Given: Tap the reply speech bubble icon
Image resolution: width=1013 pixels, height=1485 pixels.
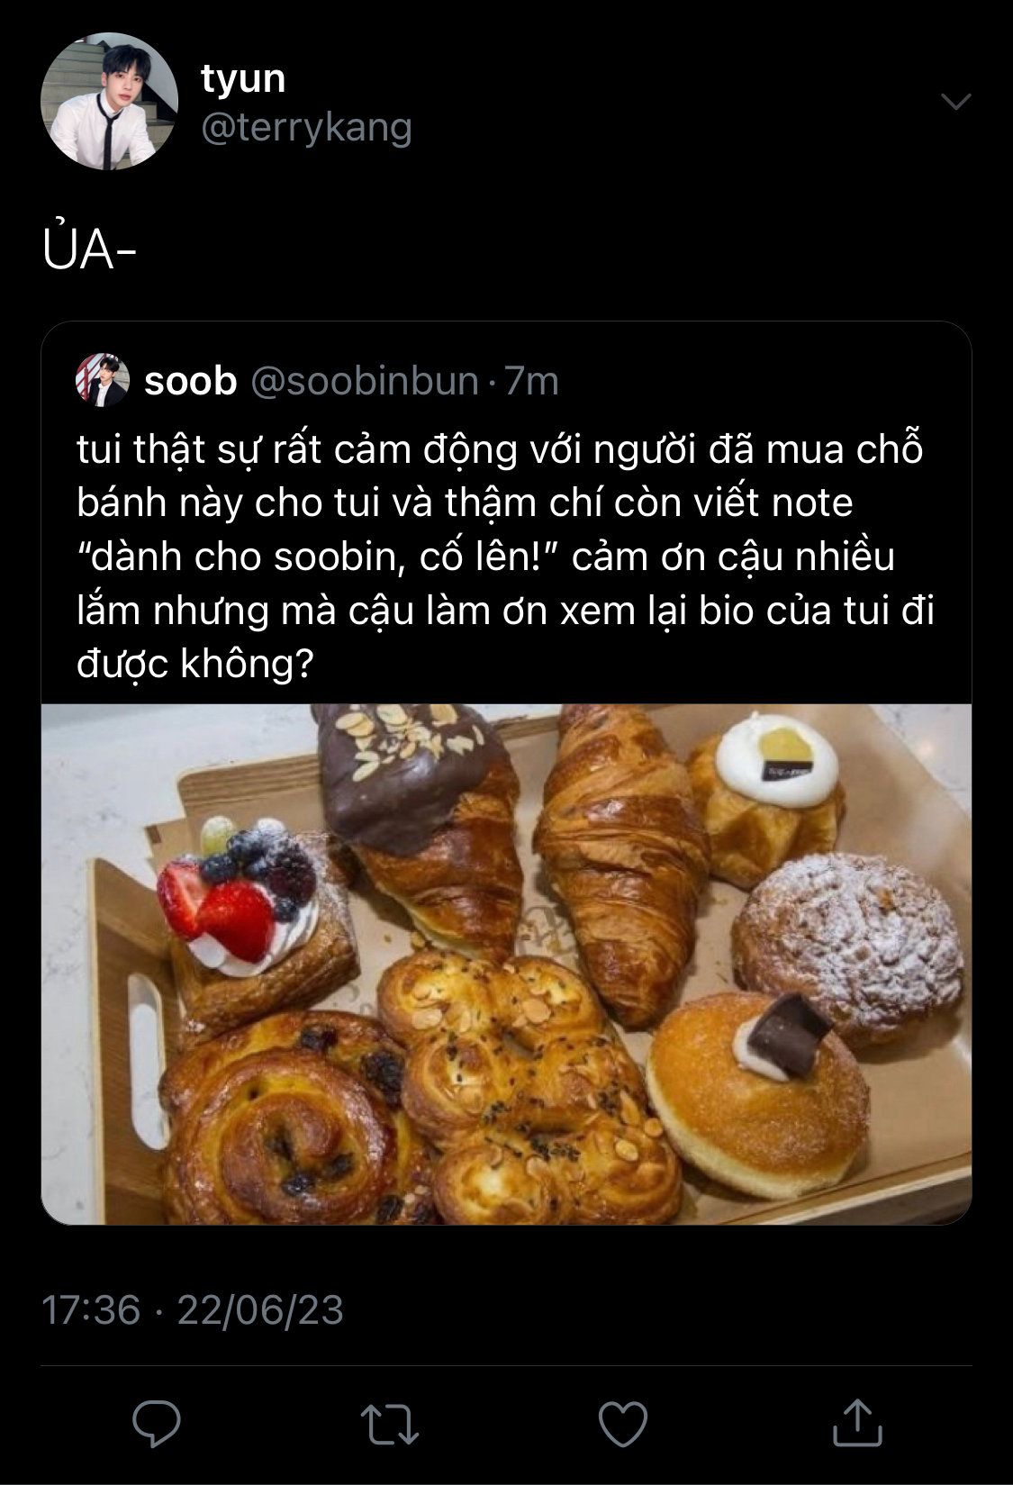Looking at the screenshot, I should click(157, 1424).
